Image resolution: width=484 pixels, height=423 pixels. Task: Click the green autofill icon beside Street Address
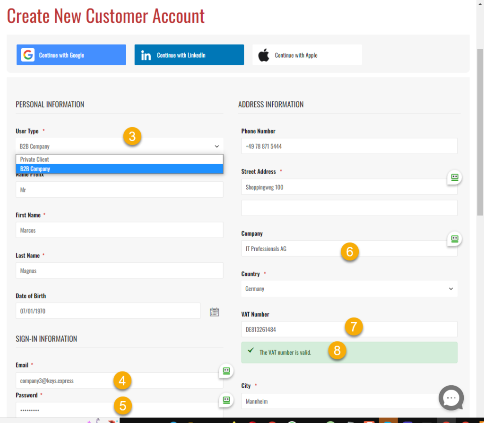pyautogui.click(x=455, y=177)
